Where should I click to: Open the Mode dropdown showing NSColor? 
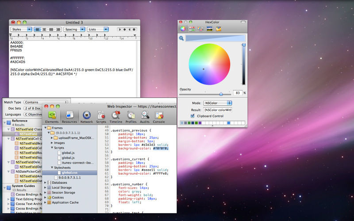click(218, 103)
